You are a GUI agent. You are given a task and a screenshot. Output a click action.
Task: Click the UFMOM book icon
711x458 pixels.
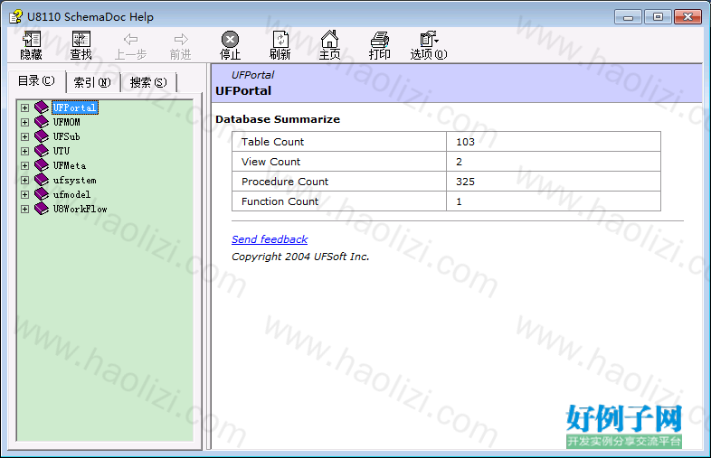pyautogui.click(x=42, y=122)
